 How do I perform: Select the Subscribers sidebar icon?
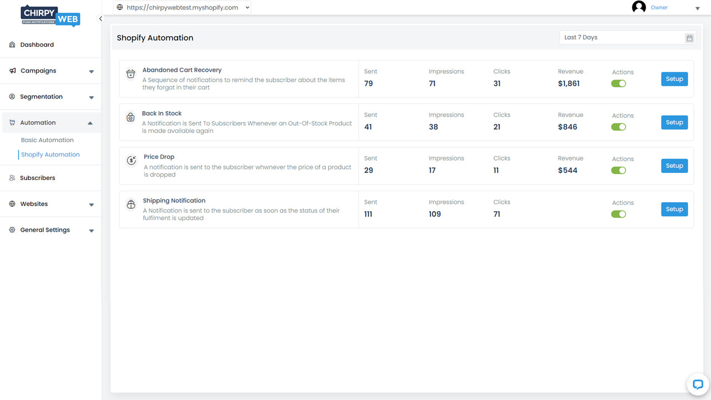12,178
